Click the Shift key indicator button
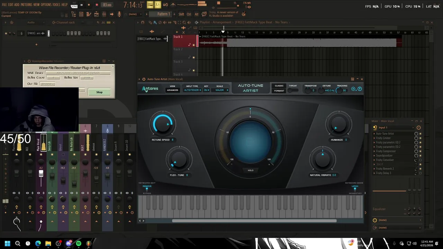Screen dimensions: 443x249 coord(181,14)
